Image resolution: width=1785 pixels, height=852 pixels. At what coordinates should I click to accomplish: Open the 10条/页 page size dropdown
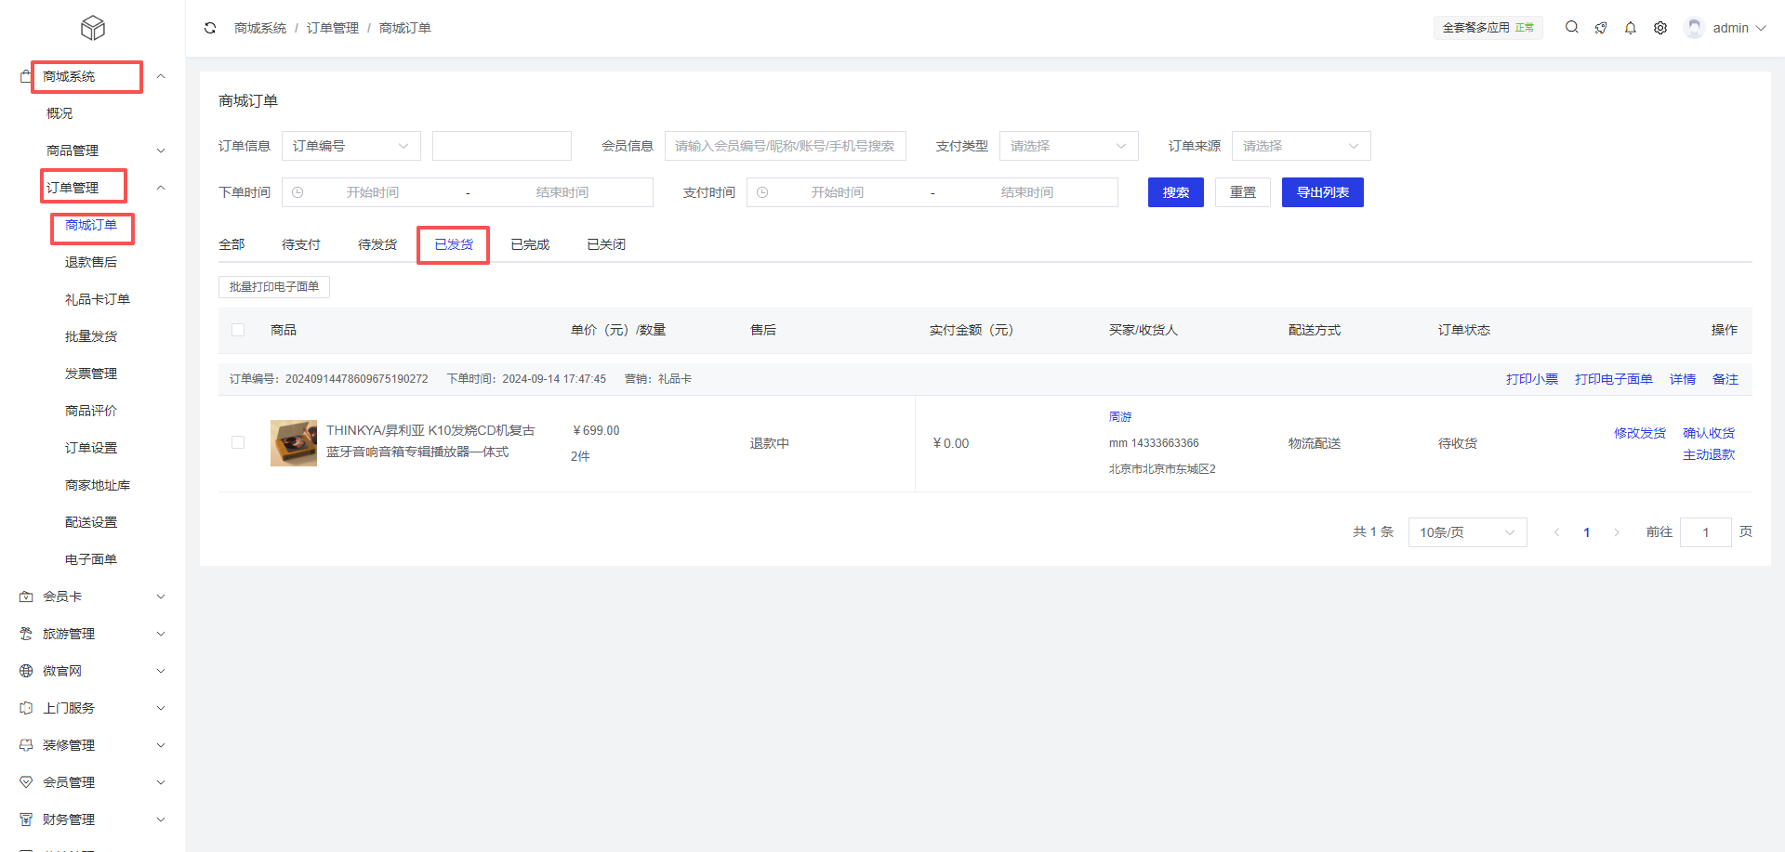tap(1466, 531)
